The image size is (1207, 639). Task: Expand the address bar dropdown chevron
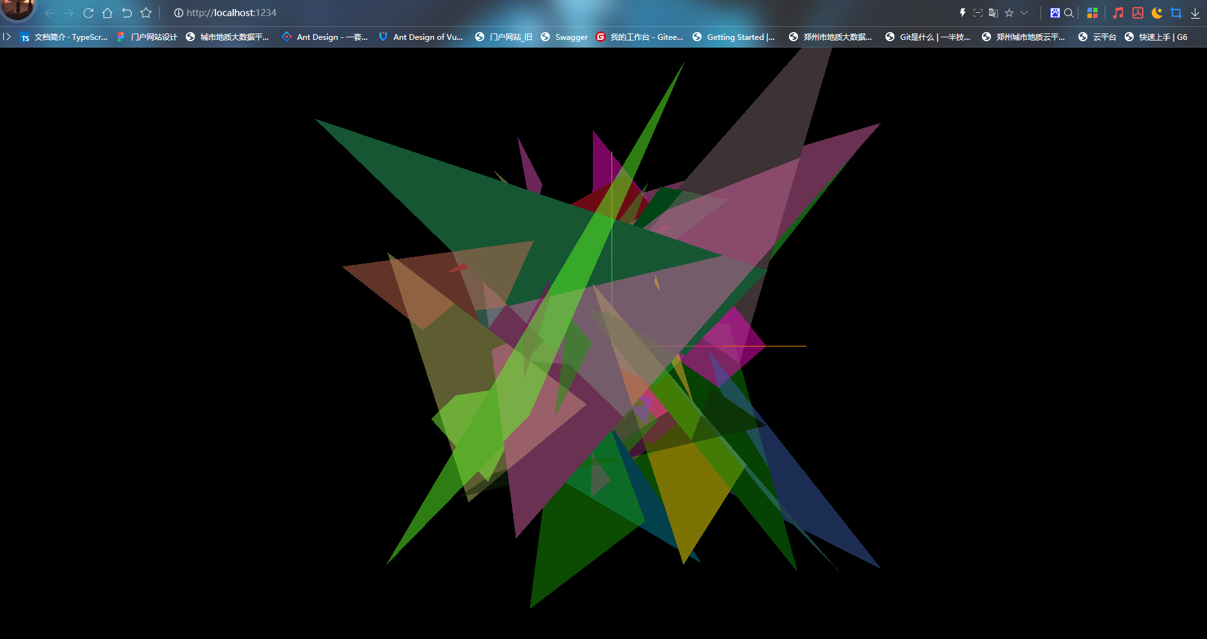click(x=1024, y=13)
